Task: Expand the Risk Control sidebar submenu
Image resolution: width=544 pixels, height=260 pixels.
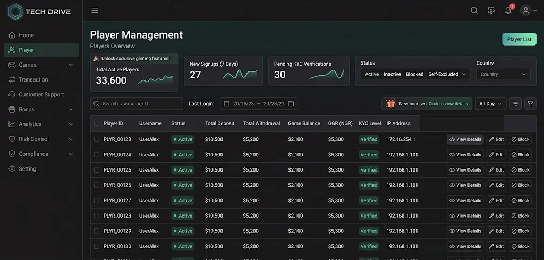Action: (71, 139)
